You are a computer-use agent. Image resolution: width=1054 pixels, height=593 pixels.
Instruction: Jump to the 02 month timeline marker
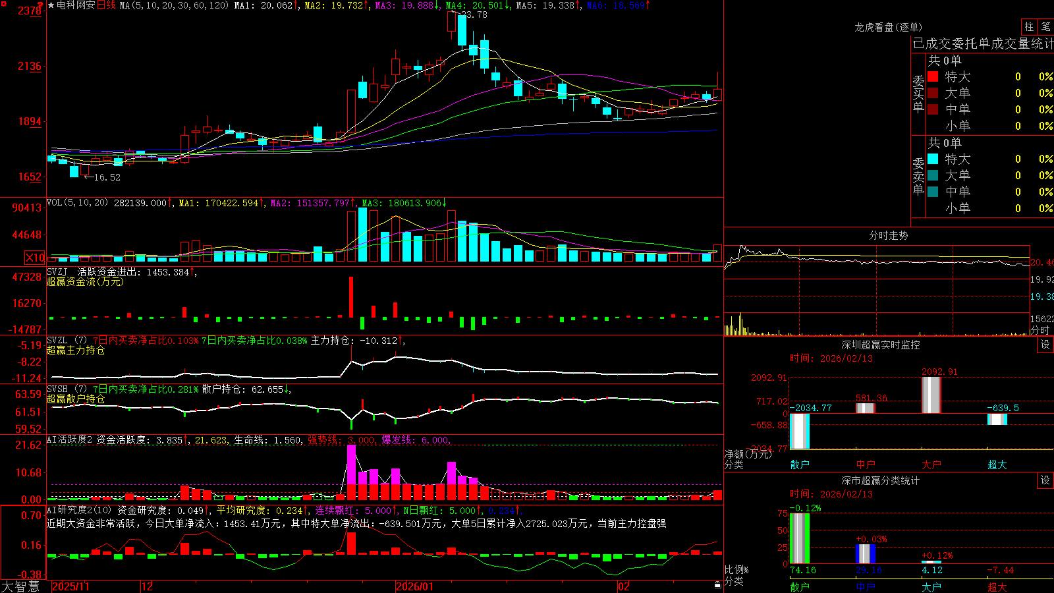(624, 586)
